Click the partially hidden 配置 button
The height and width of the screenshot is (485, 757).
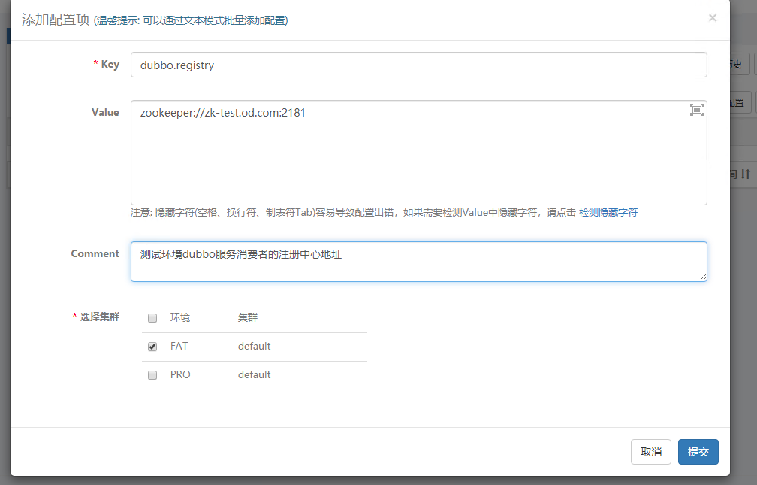point(739,102)
